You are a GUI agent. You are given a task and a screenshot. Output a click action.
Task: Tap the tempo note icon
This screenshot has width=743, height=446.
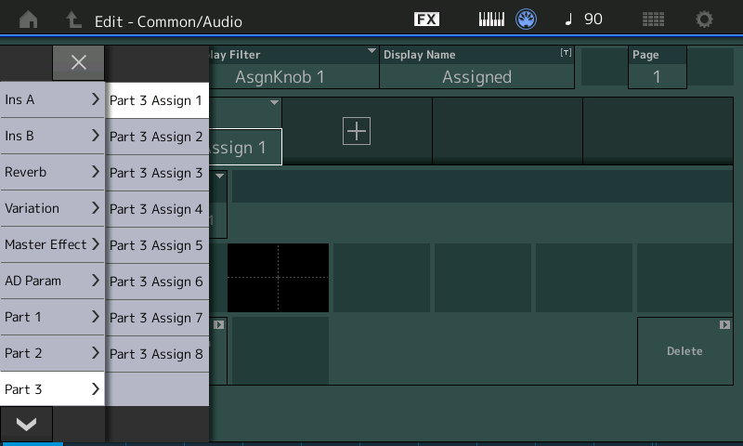tap(568, 20)
